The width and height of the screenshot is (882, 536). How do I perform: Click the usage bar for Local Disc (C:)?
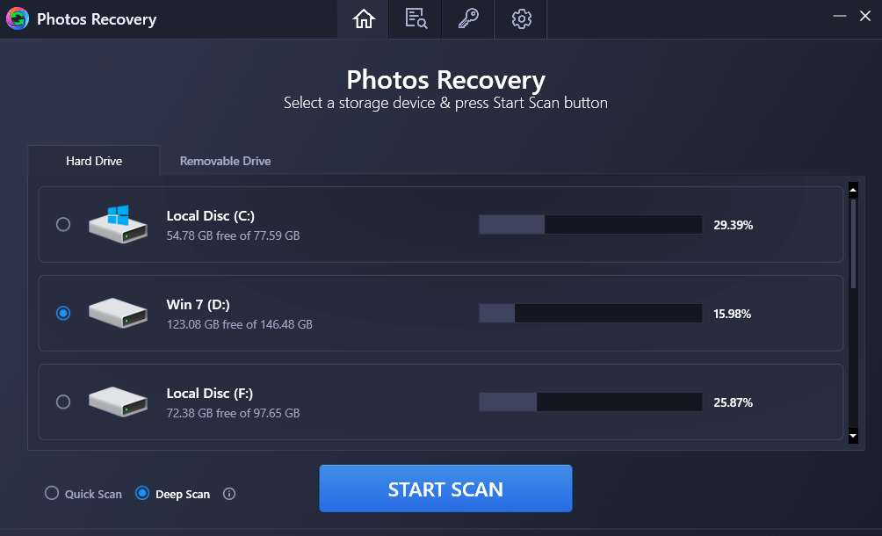589,224
